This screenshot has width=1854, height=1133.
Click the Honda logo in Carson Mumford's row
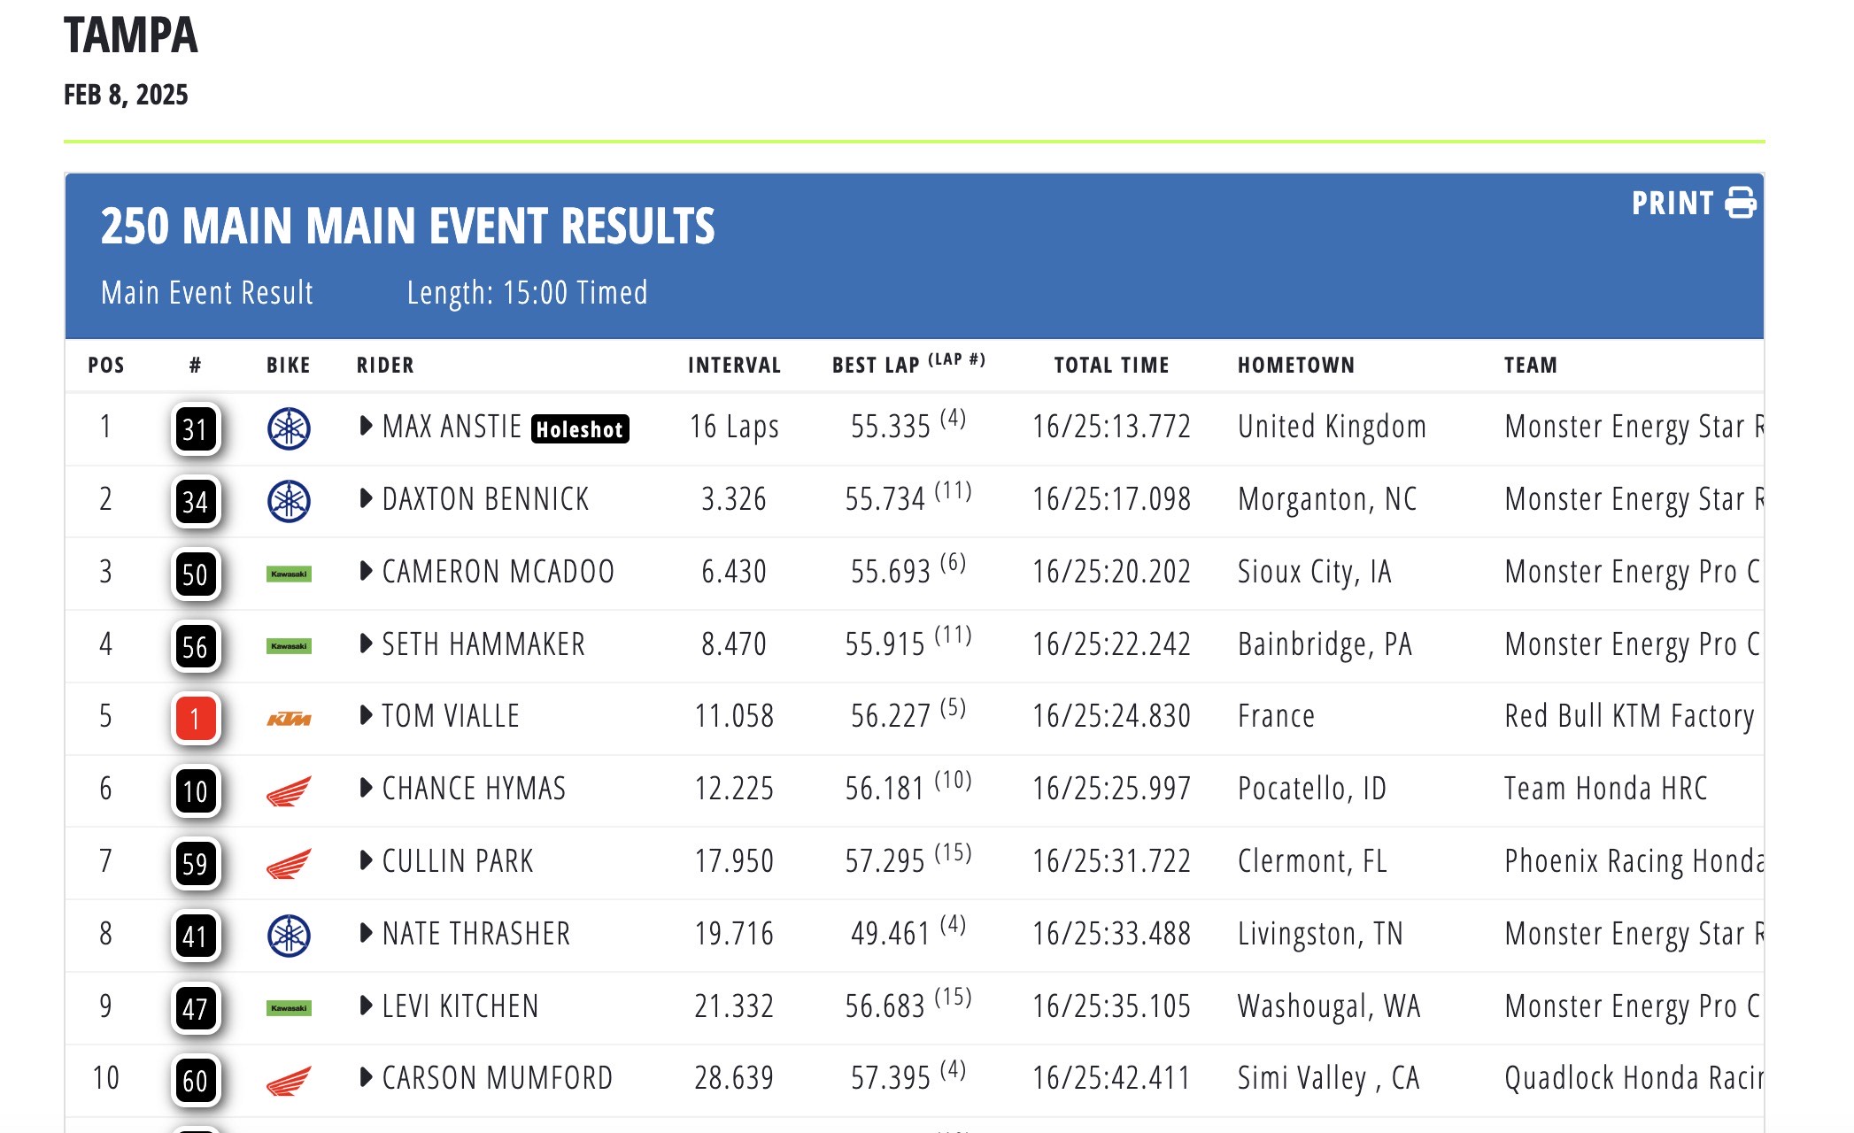[289, 1081]
